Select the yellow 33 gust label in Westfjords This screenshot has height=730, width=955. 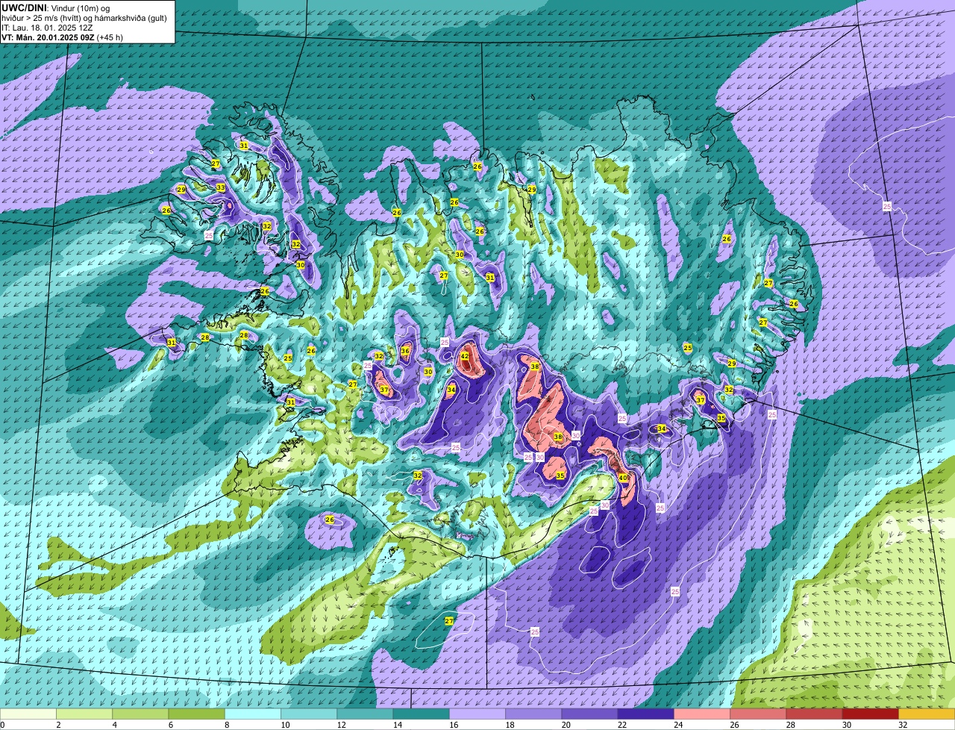tap(220, 187)
